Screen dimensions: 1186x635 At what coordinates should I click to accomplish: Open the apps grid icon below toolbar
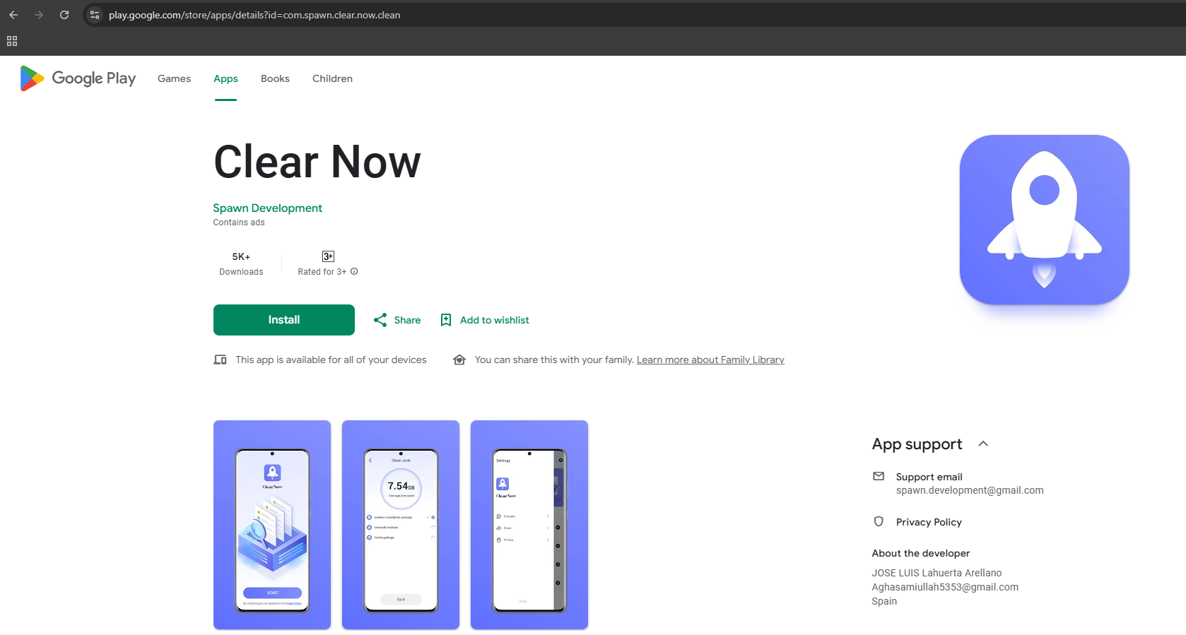pos(12,41)
